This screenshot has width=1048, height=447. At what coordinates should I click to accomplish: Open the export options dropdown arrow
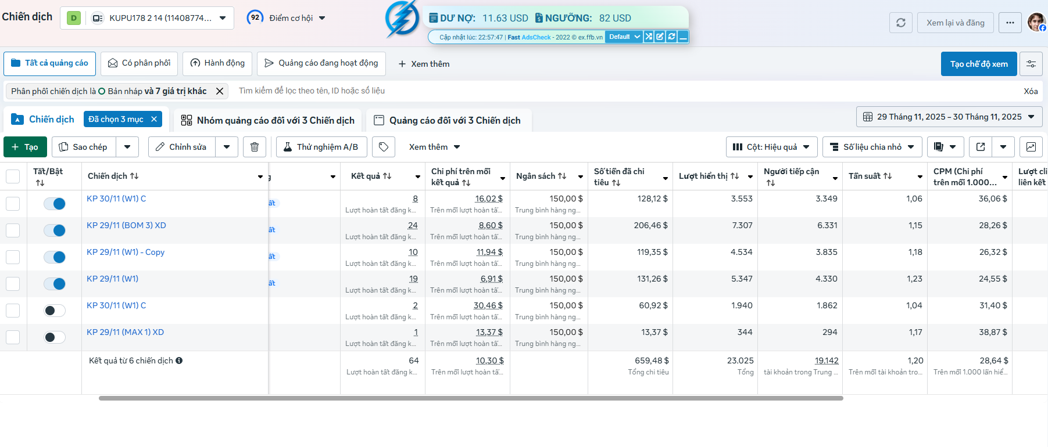(x=1003, y=147)
